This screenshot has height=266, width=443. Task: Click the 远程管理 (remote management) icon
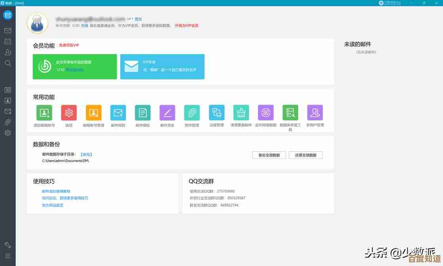(x=217, y=113)
